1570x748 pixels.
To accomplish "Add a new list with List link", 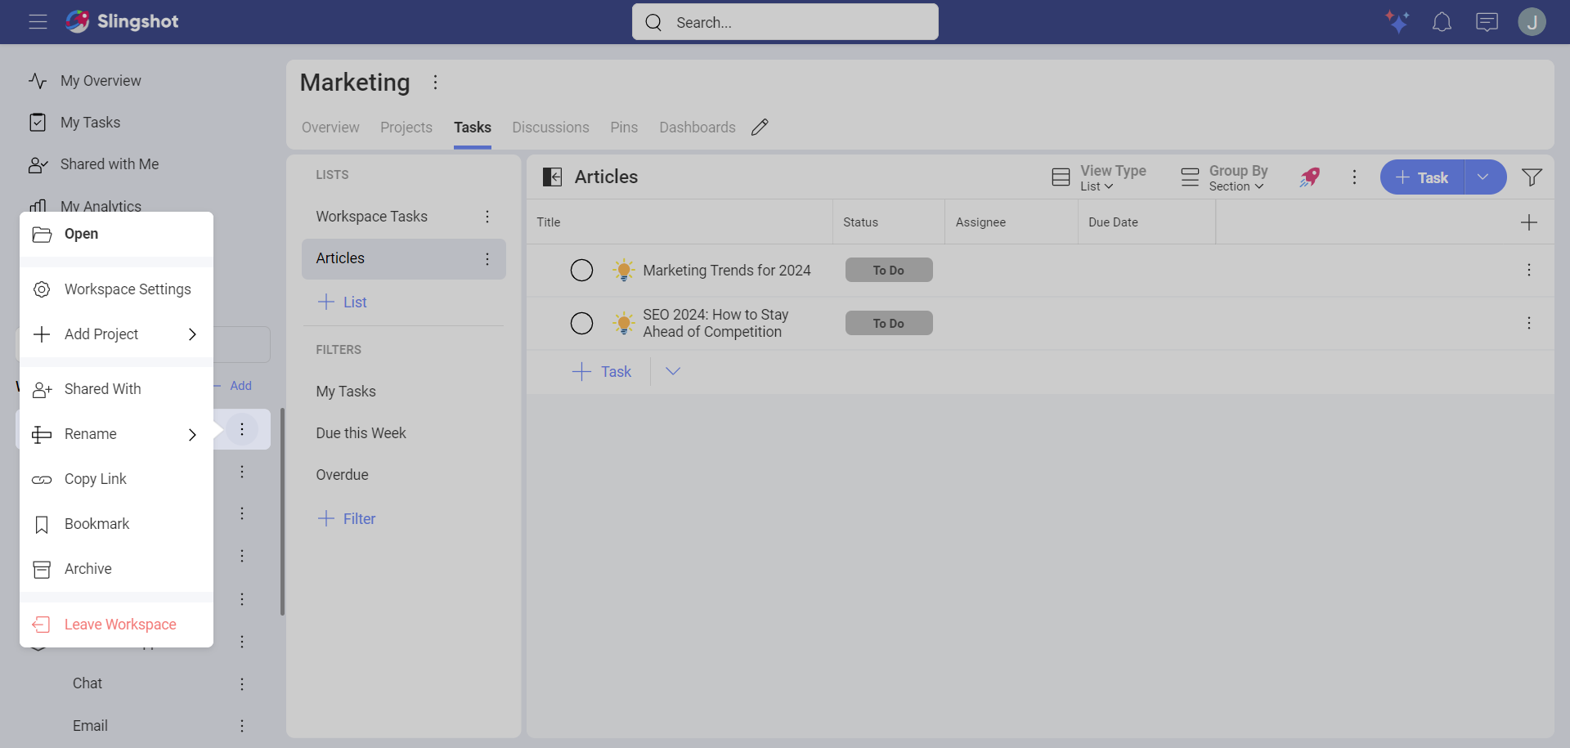I will tap(343, 302).
